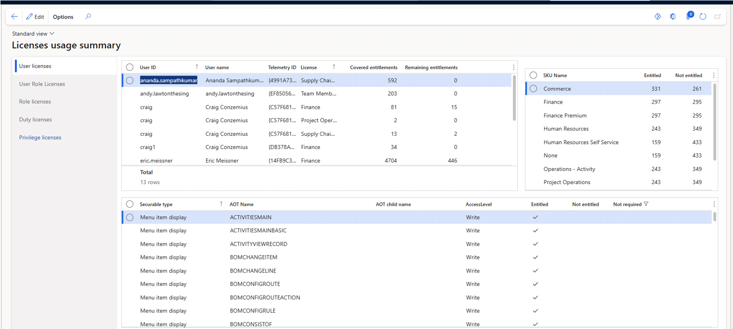Toggle select-all circle in Securable type grid
Screen dimensions: 733x329
coord(130,204)
